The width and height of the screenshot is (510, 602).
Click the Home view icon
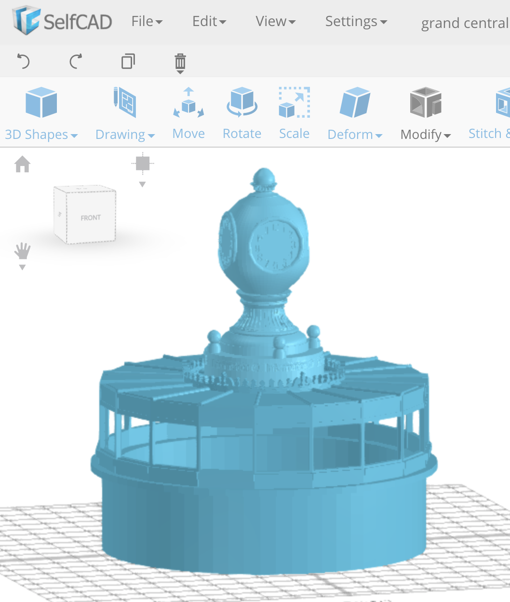coord(22,164)
